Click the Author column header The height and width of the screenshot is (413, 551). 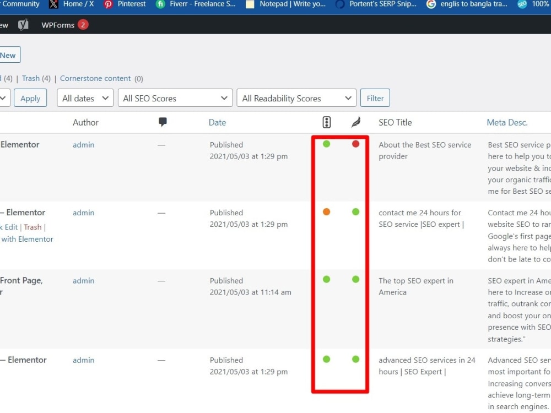pos(85,122)
